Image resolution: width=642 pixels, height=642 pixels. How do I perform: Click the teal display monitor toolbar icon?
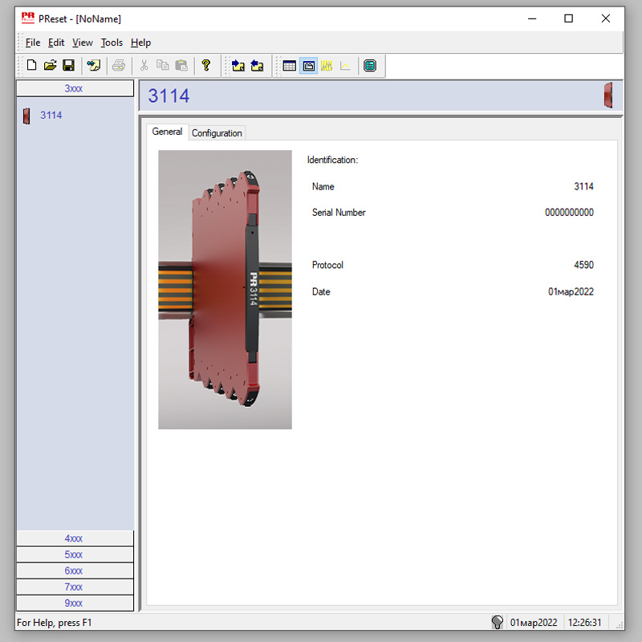(370, 66)
